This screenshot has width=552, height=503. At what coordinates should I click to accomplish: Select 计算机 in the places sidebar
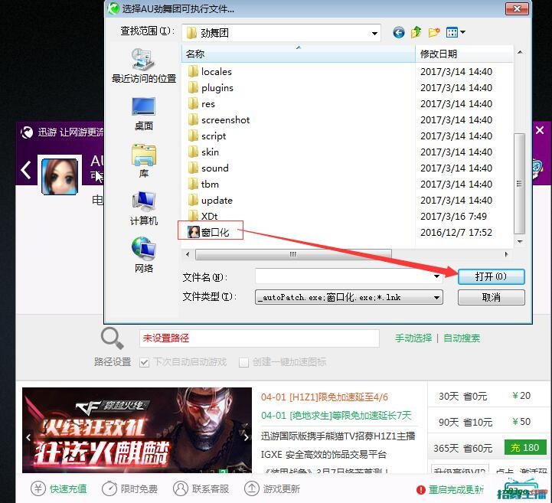click(144, 209)
